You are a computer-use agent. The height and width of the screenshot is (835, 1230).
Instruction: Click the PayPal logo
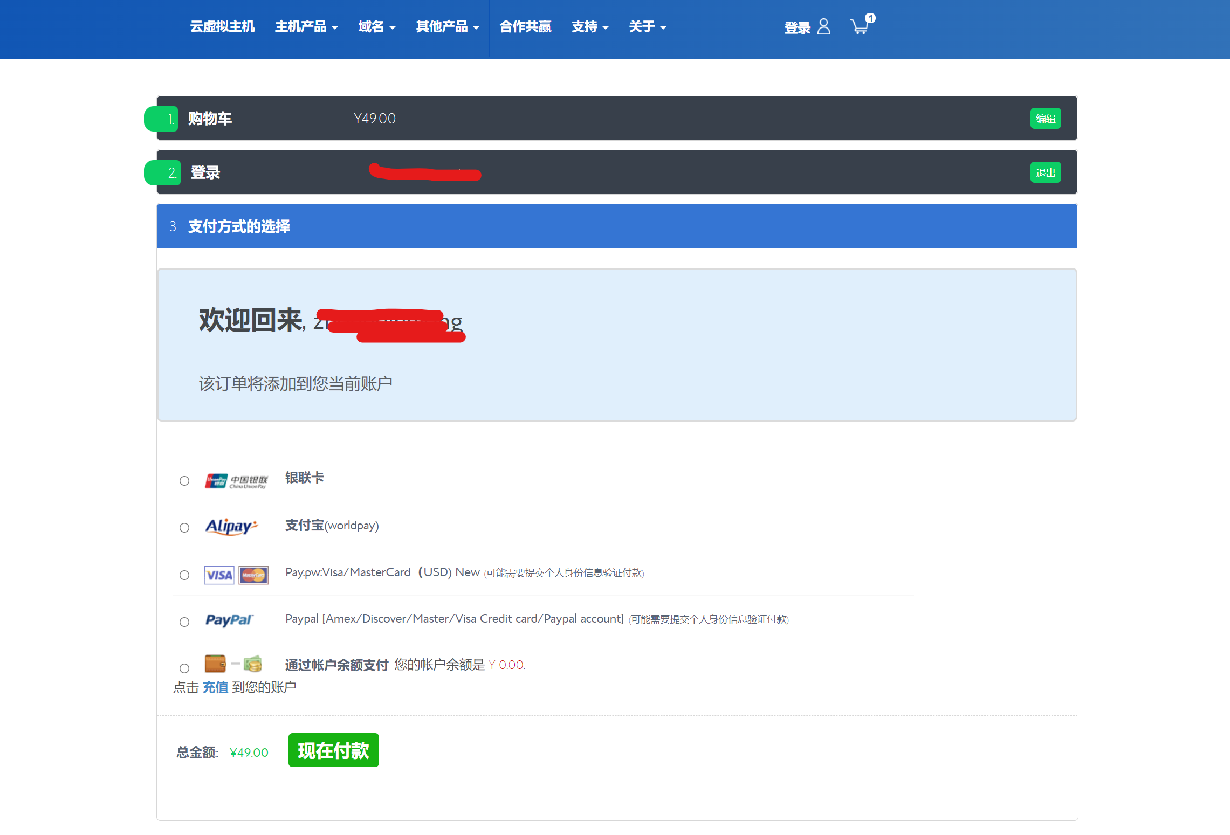coord(229,620)
